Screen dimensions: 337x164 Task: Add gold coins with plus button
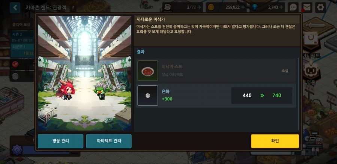243,7
